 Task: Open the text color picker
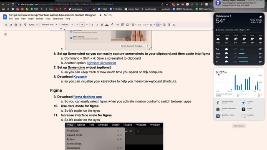pyautogui.click(x=107, y=25)
